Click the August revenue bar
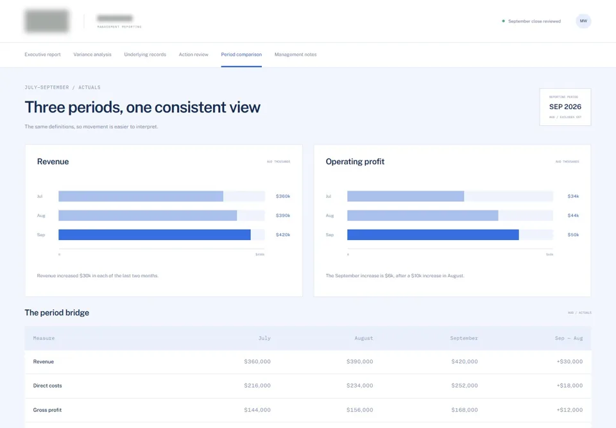The width and height of the screenshot is (616, 428). [x=148, y=216]
